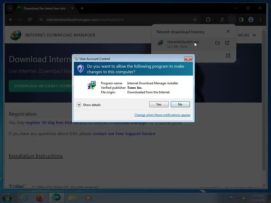Toggle the browser side panel

coord(241,20)
